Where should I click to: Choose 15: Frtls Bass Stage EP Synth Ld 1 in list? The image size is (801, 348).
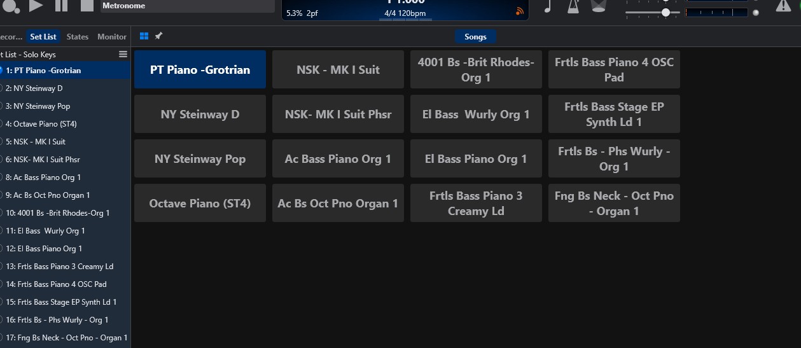(65, 302)
